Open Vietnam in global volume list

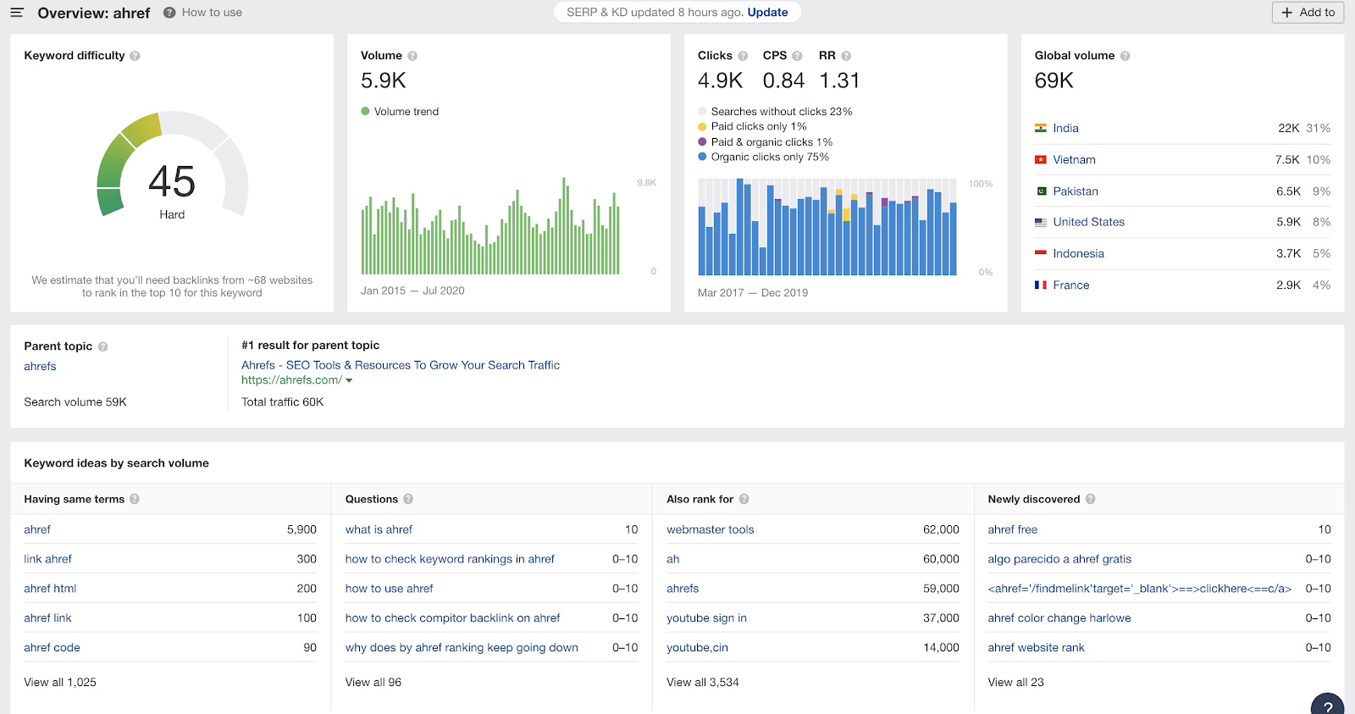click(x=1074, y=159)
